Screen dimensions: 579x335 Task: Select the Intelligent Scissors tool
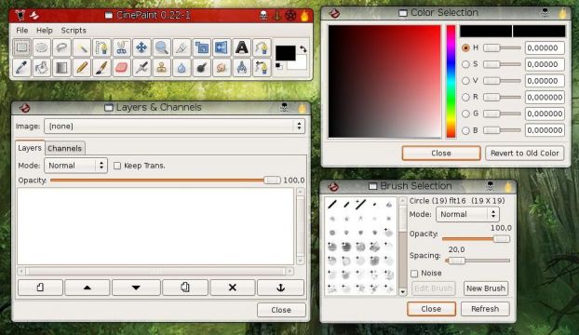[122, 47]
